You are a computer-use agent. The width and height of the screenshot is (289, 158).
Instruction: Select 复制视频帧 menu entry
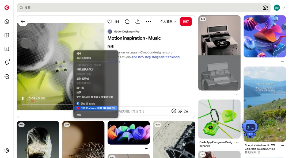(96, 79)
